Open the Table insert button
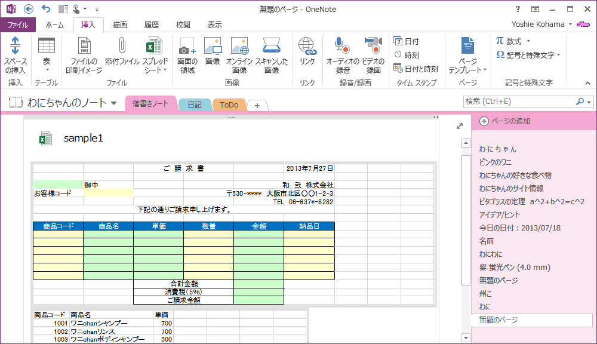 pyautogui.click(x=47, y=56)
